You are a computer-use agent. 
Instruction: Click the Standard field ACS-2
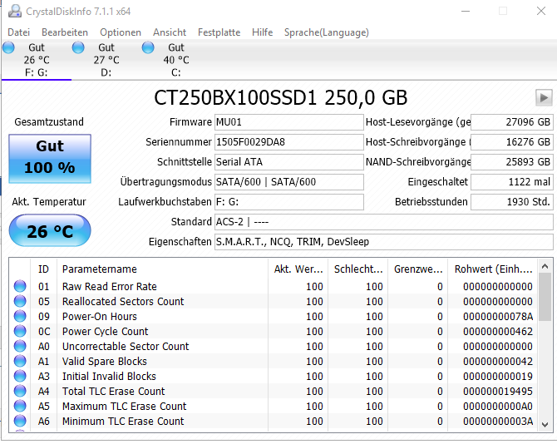click(383, 222)
